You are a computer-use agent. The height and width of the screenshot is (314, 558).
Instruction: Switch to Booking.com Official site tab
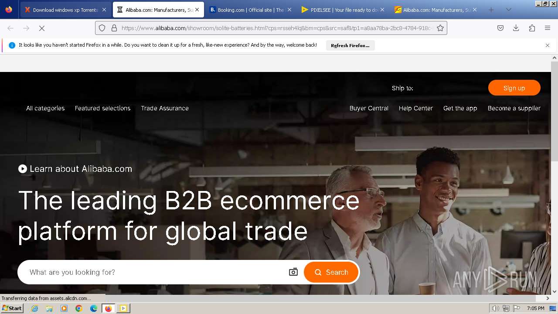[x=251, y=10]
